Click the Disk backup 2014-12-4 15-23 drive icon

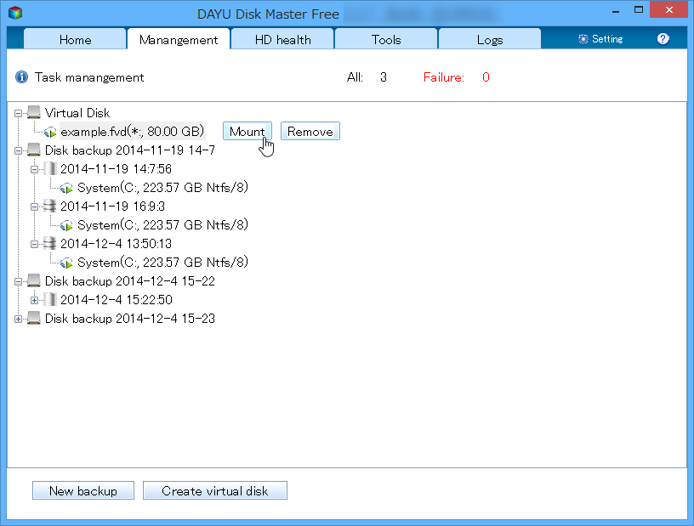[34, 318]
